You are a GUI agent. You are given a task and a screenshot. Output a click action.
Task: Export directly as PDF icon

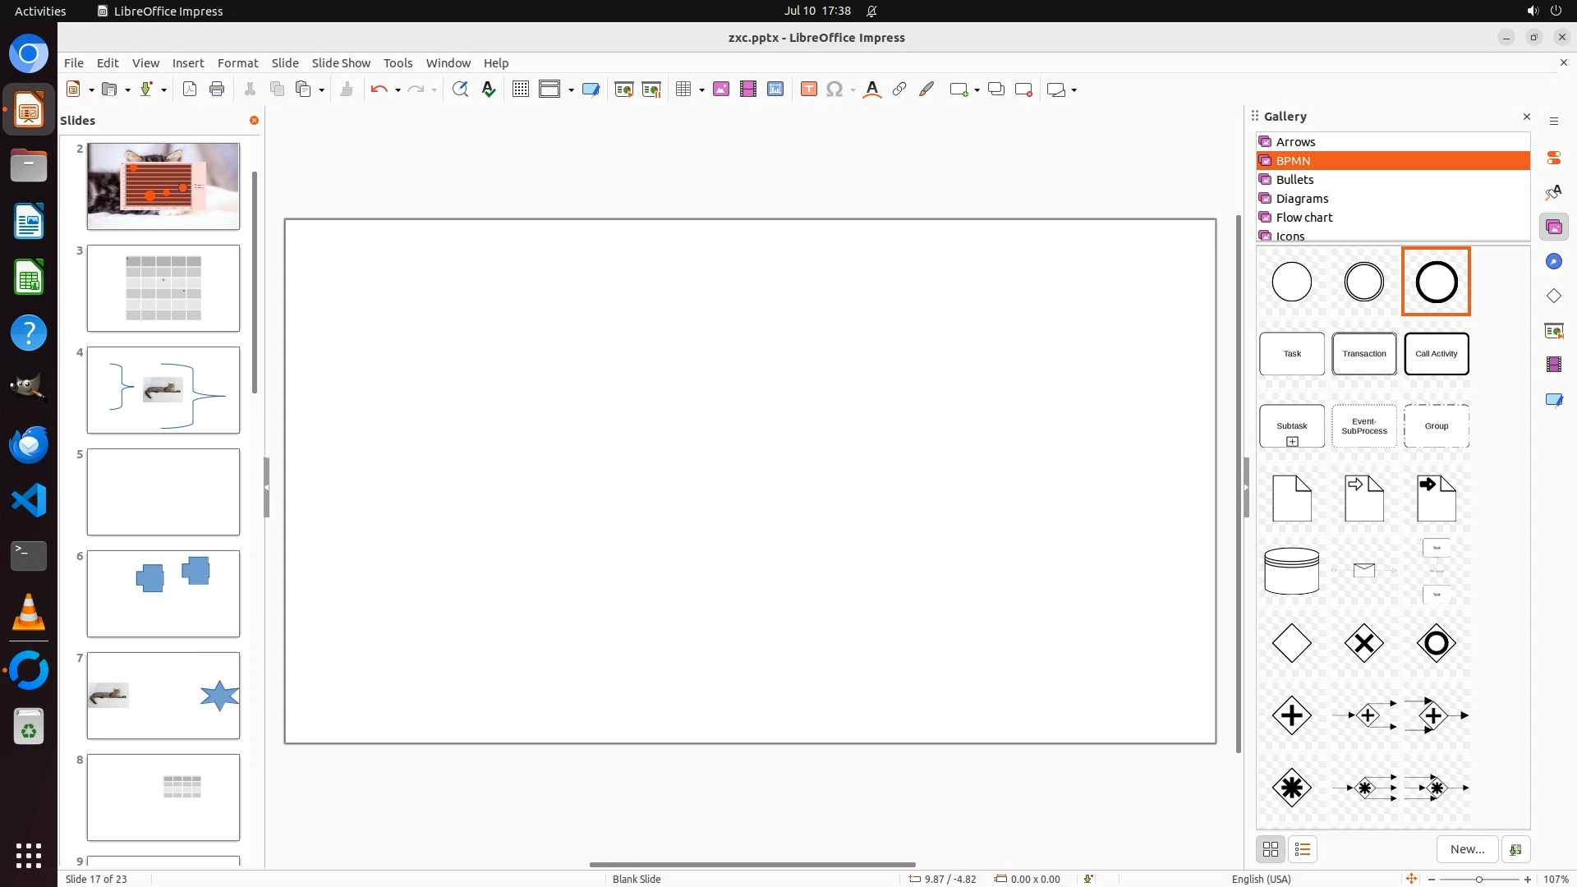tap(190, 90)
